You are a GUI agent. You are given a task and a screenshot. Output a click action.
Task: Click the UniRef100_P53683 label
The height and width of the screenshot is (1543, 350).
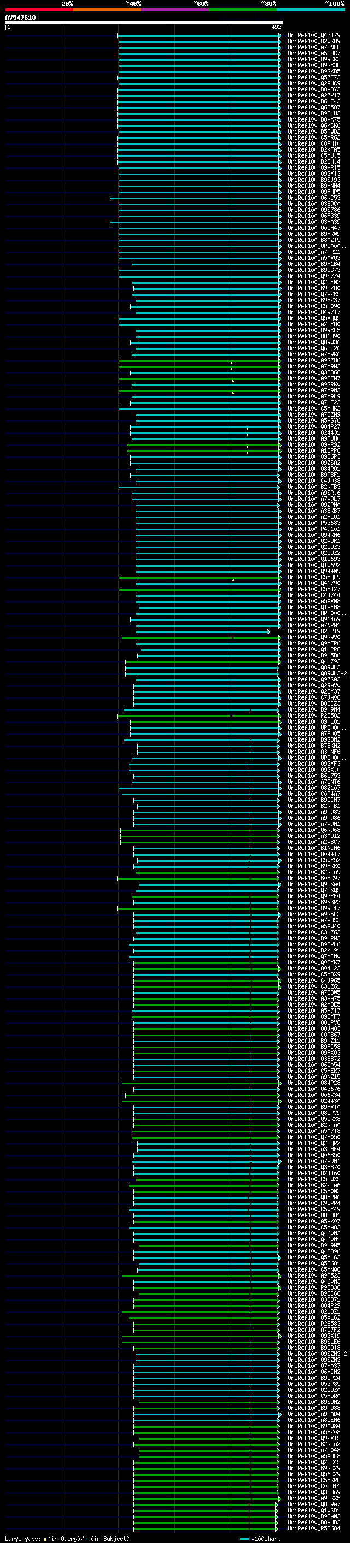(x=314, y=523)
